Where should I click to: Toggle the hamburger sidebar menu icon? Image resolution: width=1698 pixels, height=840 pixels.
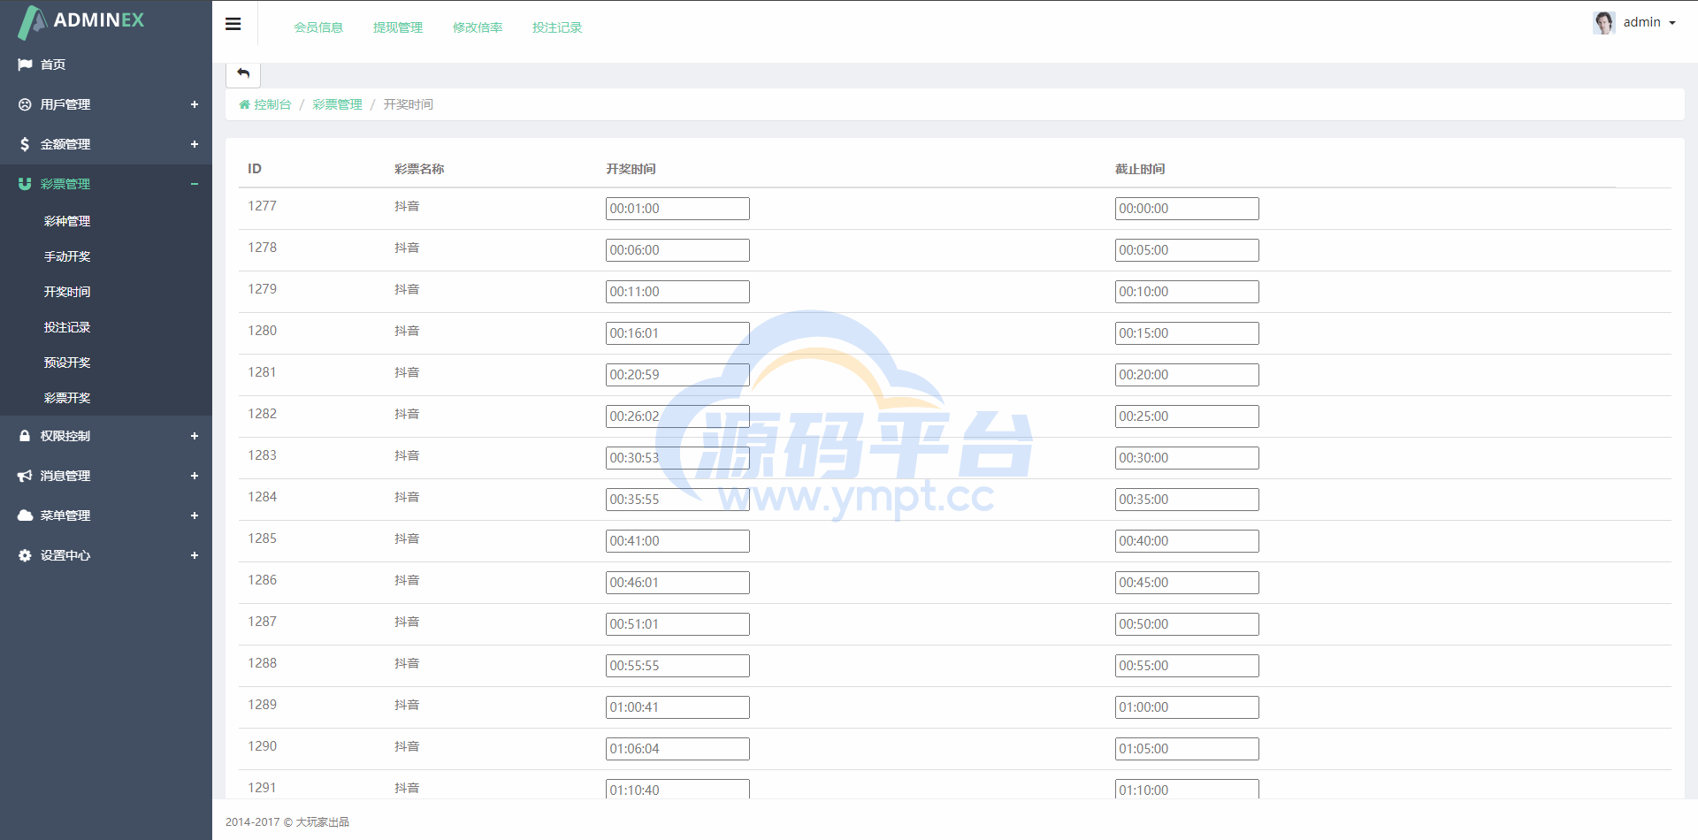(233, 24)
